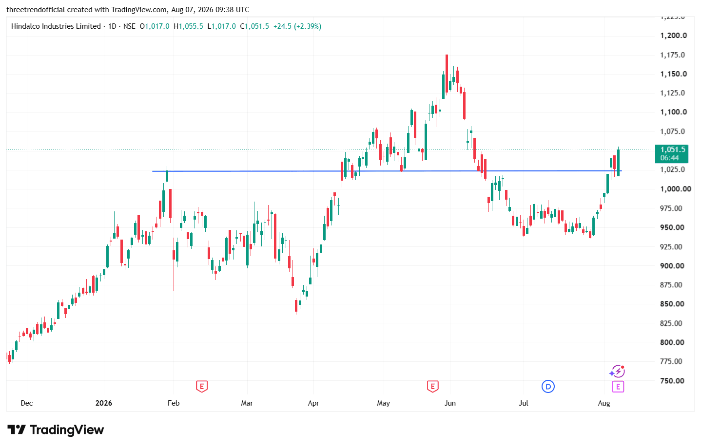This screenshot has height=448, width=701.
Task: Click the 875.00 price axis label
Action: [672, 285]
